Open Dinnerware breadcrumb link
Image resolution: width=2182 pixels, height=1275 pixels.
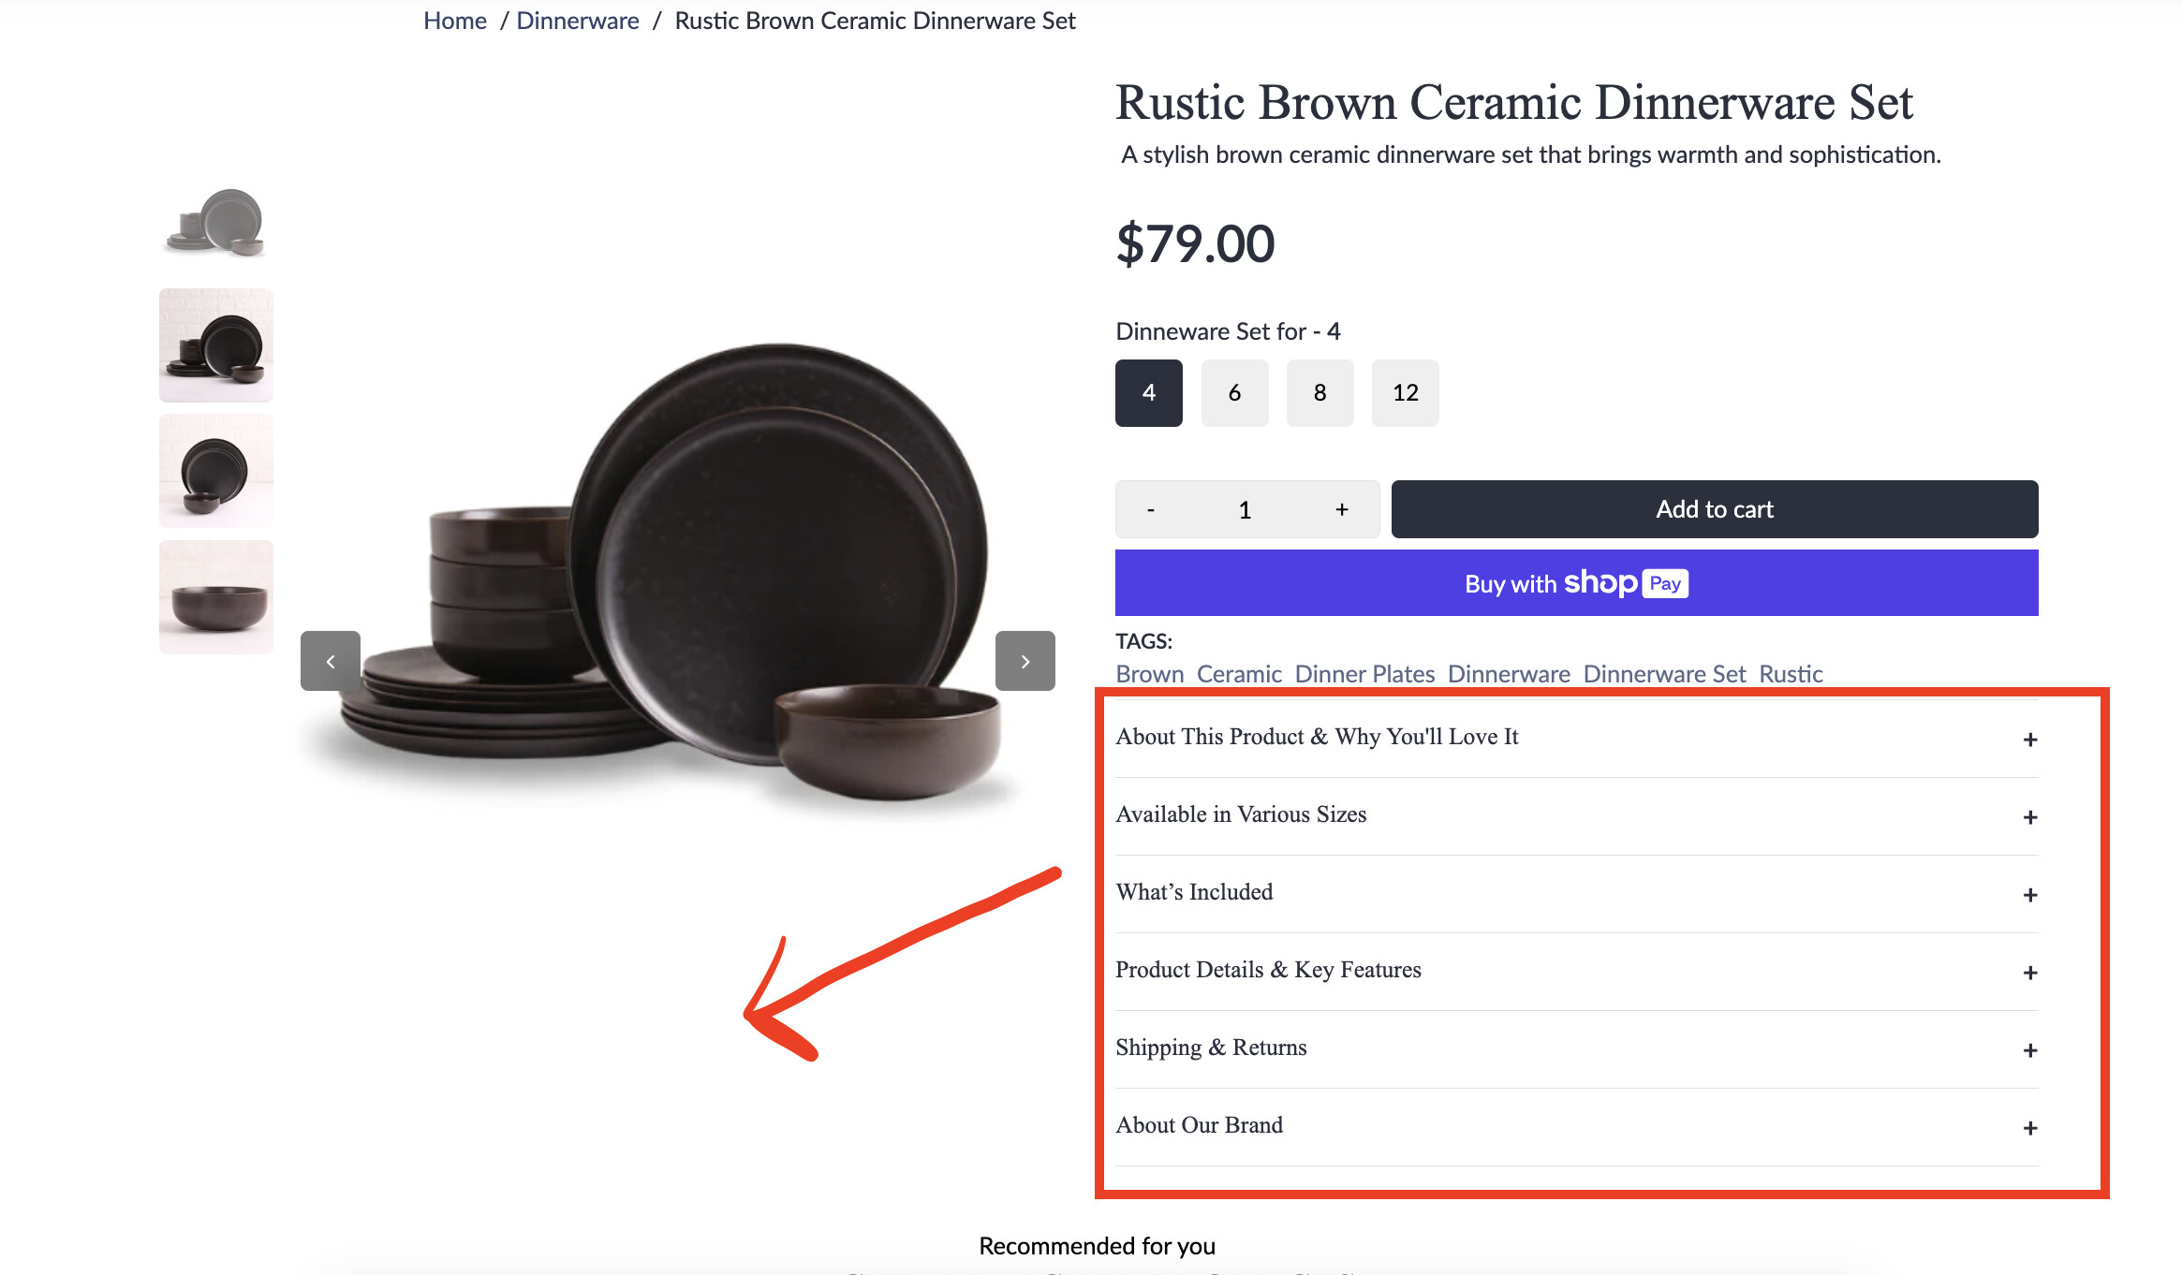(577, 21)
